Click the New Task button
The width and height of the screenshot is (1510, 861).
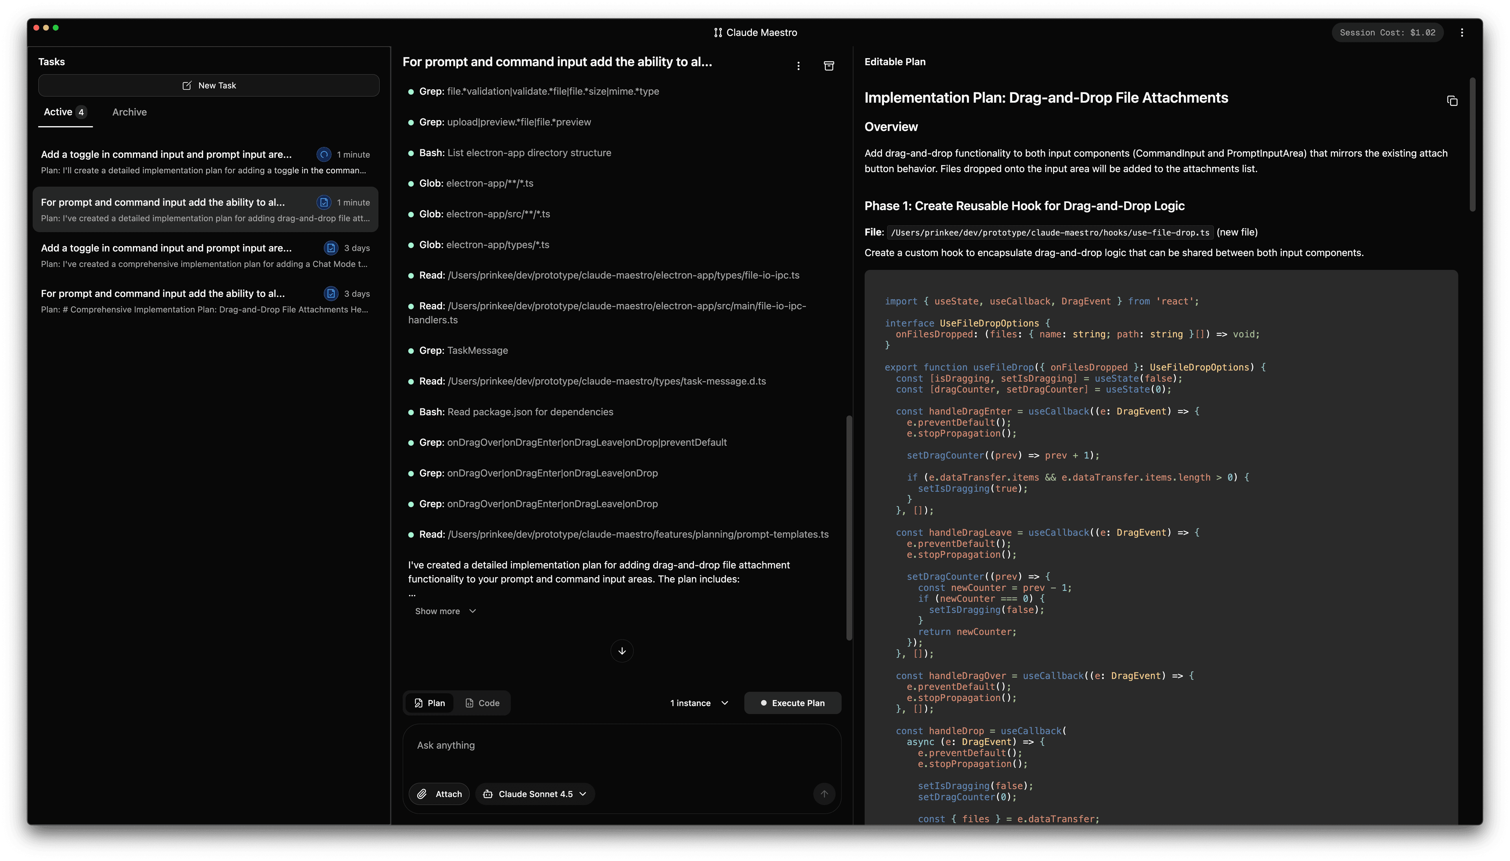pos(209,85)
